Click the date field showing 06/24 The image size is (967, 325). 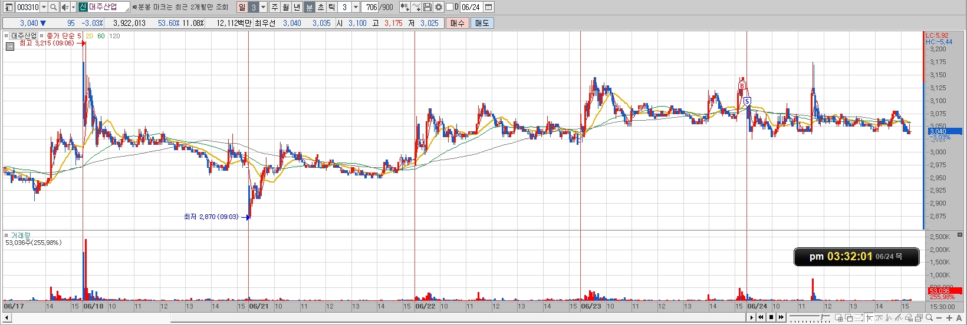pyautogui.click(x=472, y=7)
